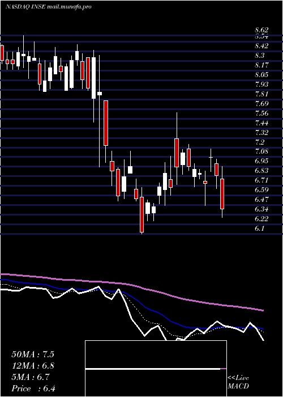Click the 6.95 price axis label
The height and width of the screenshot is (397, 283).
(261, 161)
